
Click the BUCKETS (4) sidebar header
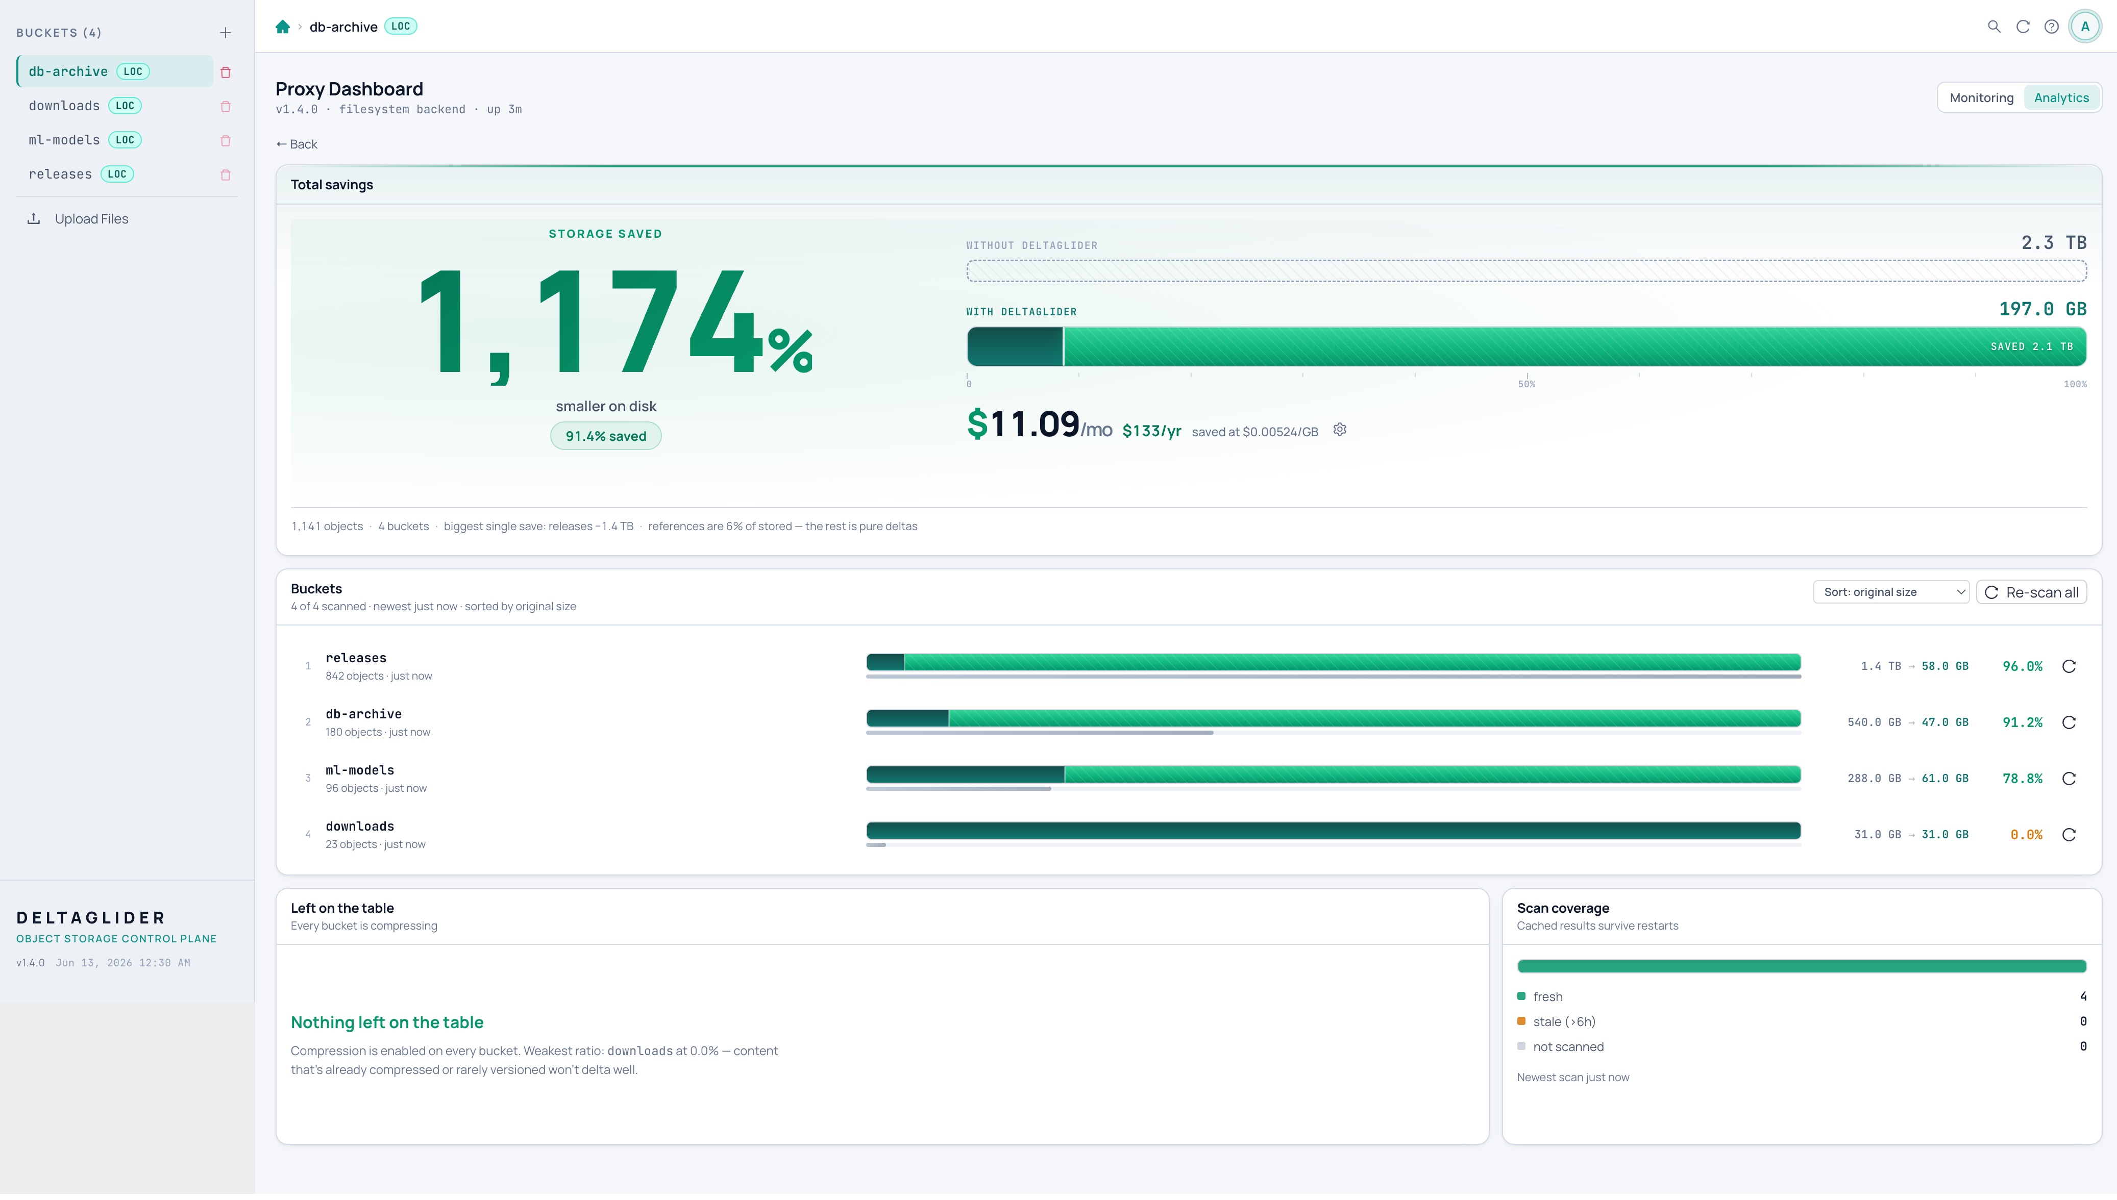59,33
